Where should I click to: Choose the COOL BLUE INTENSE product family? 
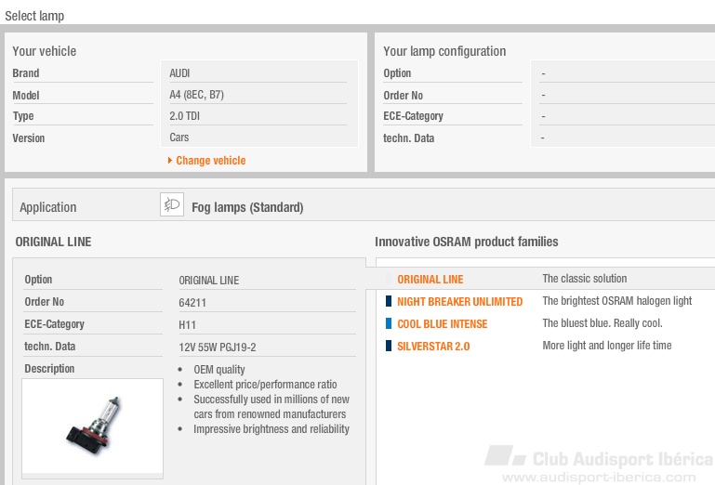click(x=443, y=323)
